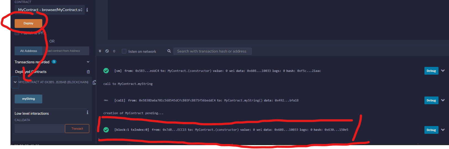
Task: Click the pending transactions counter 0
Action: pyautogui.click(x=114, y=51)
